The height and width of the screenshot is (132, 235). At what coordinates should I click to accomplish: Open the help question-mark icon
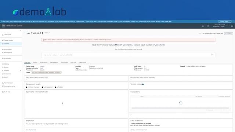click(208, 26)
